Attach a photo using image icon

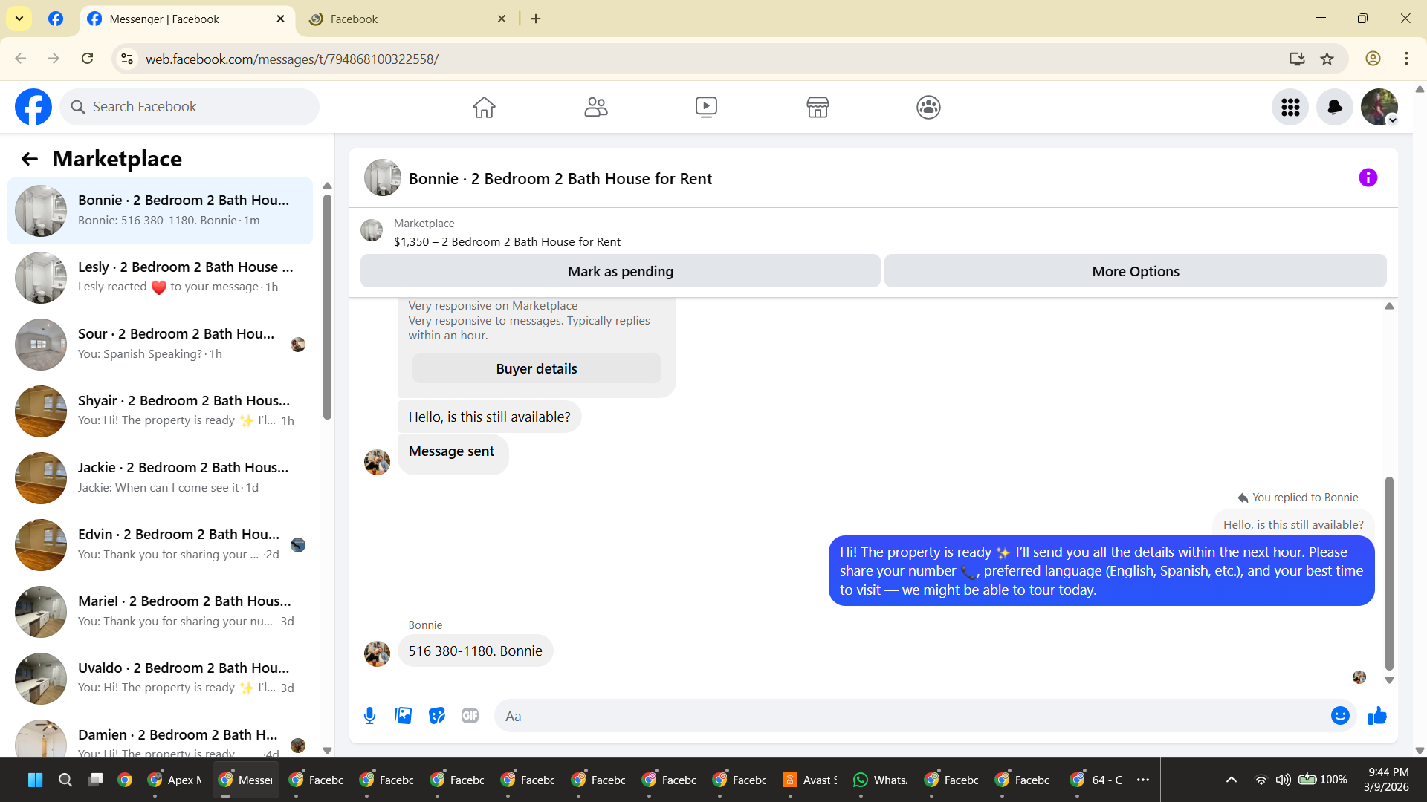[x=403, y=715]
